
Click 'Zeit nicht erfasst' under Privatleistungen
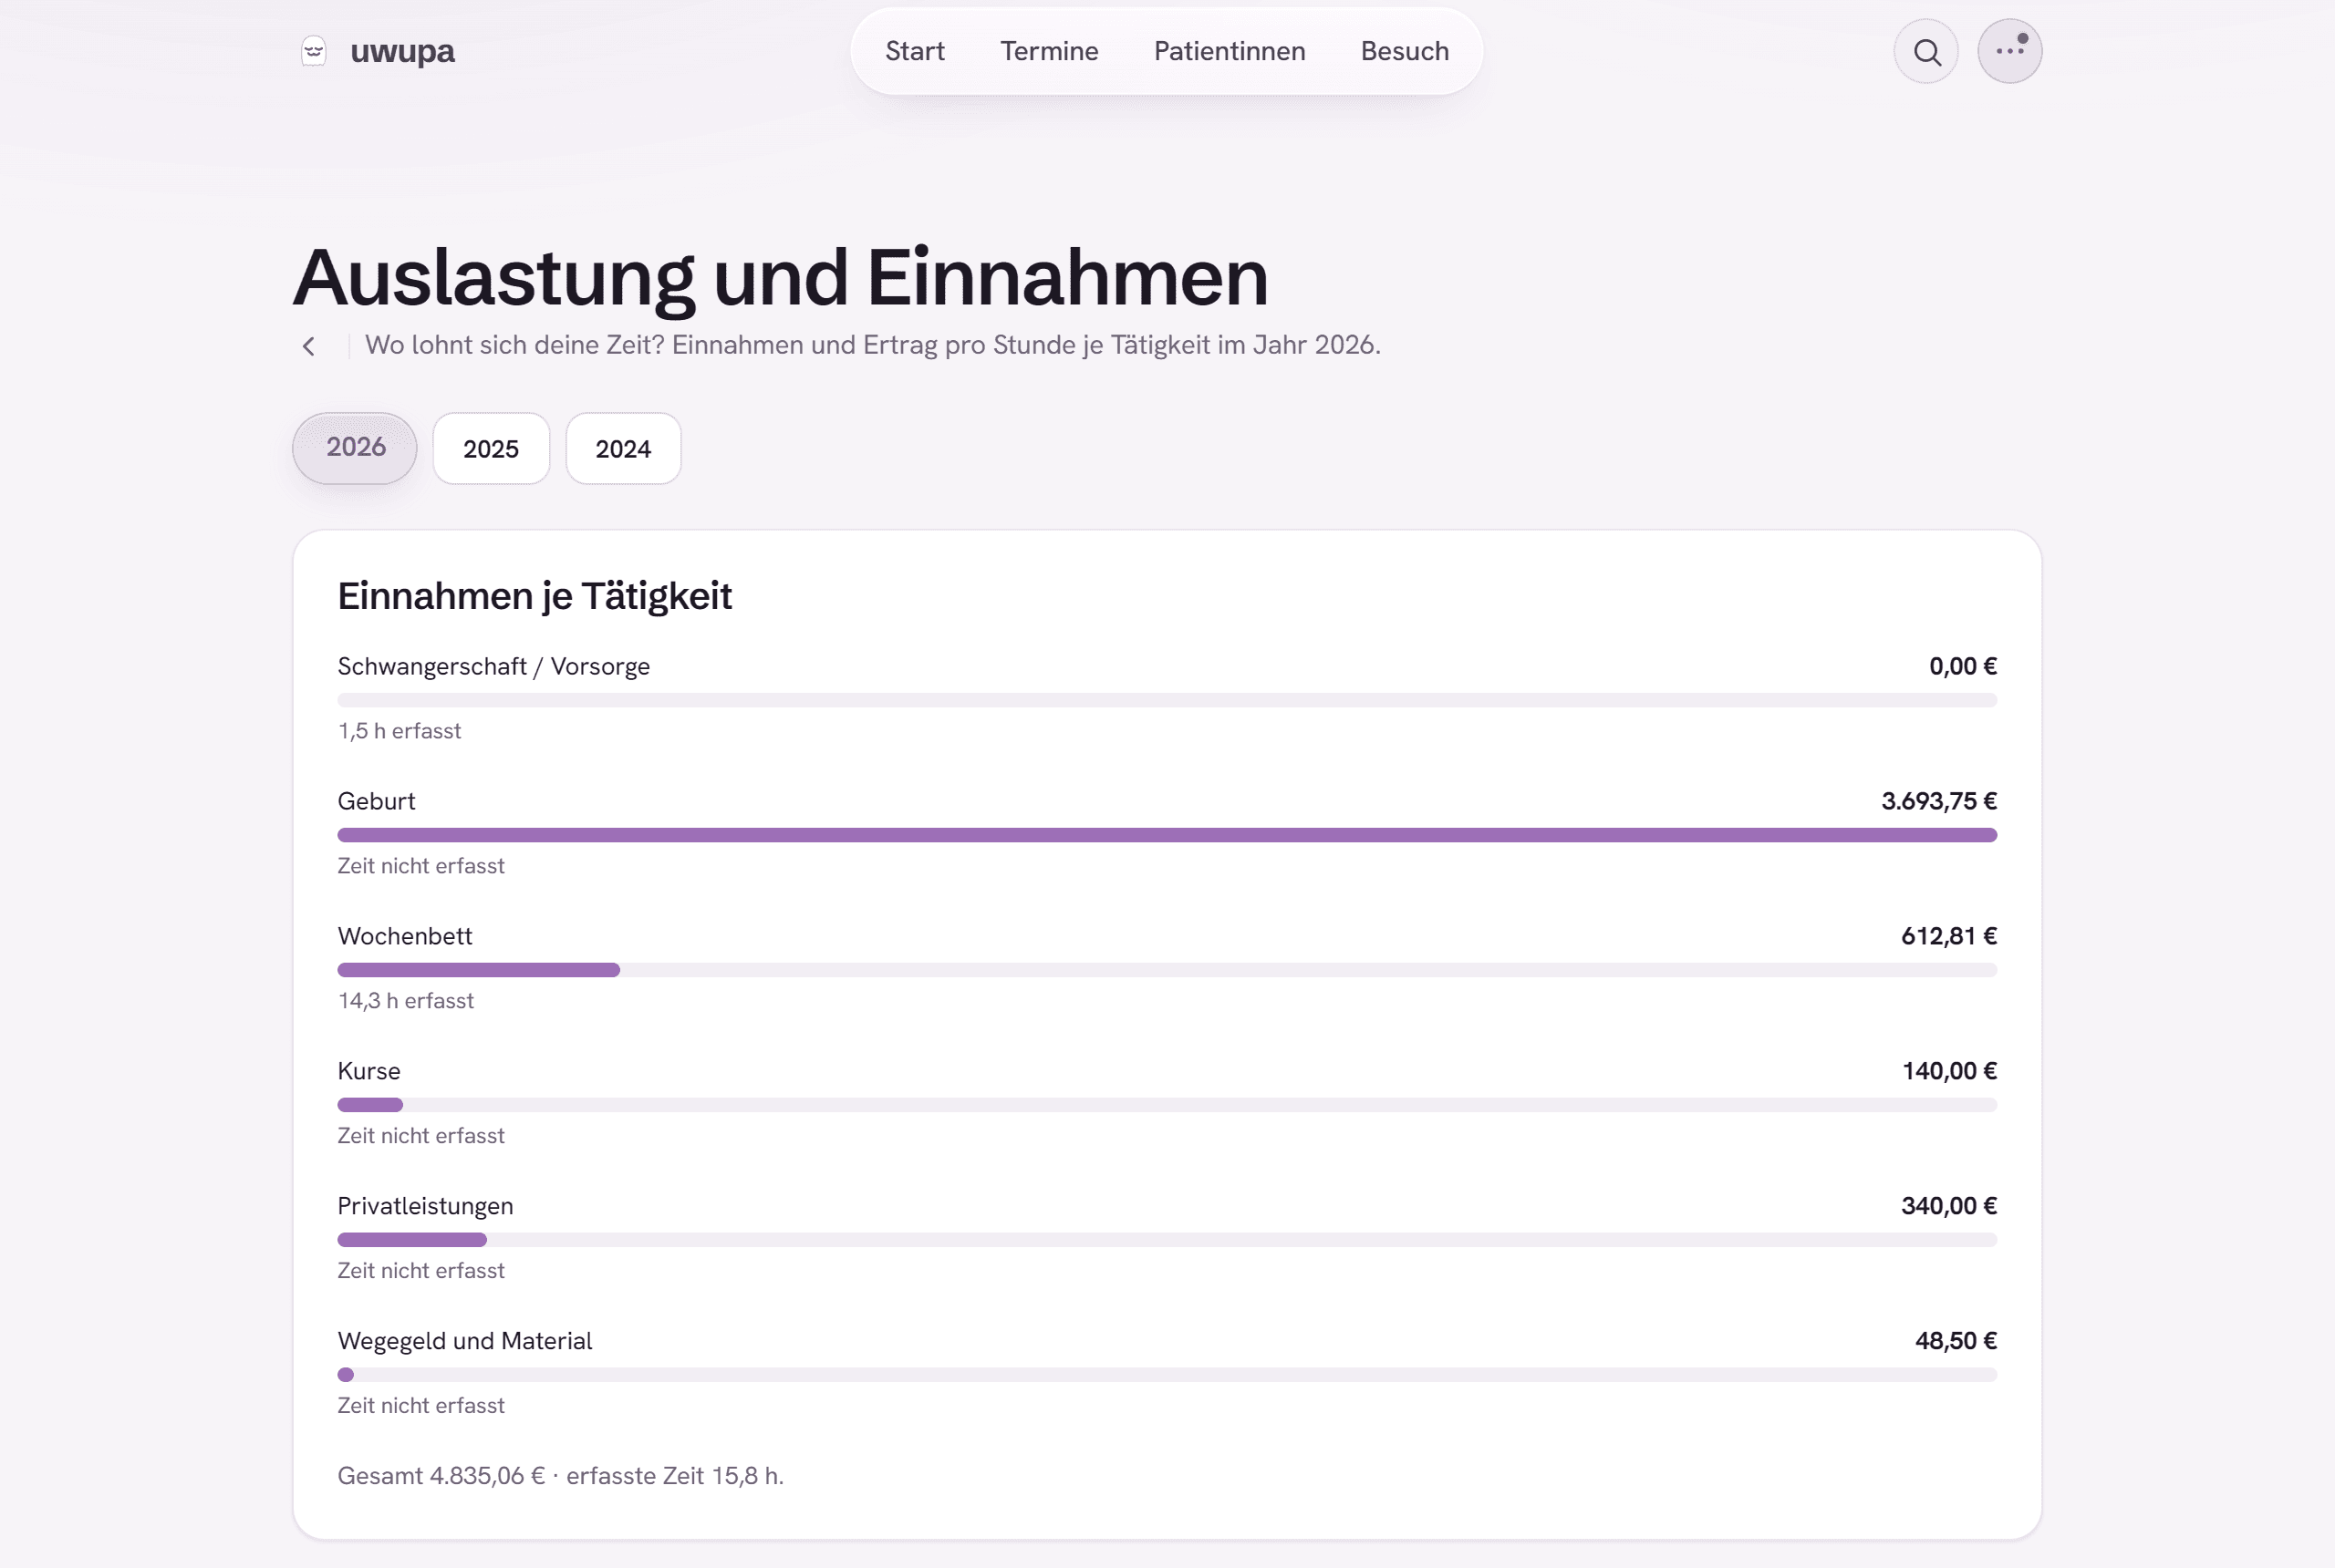pyautogui.click(x=420, y=1271)
